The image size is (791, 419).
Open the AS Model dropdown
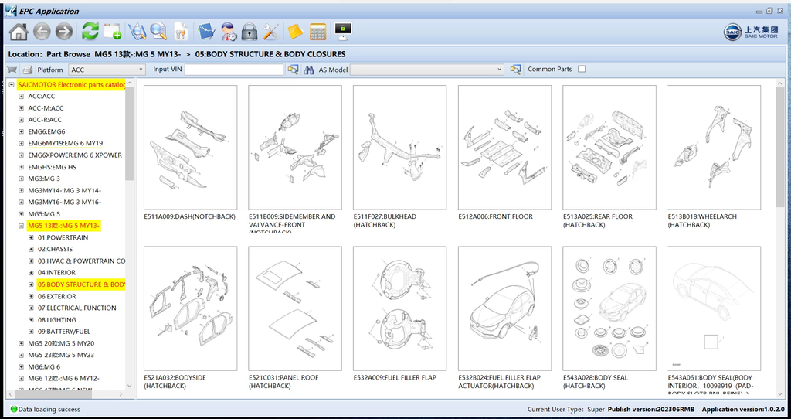point(427,70)
